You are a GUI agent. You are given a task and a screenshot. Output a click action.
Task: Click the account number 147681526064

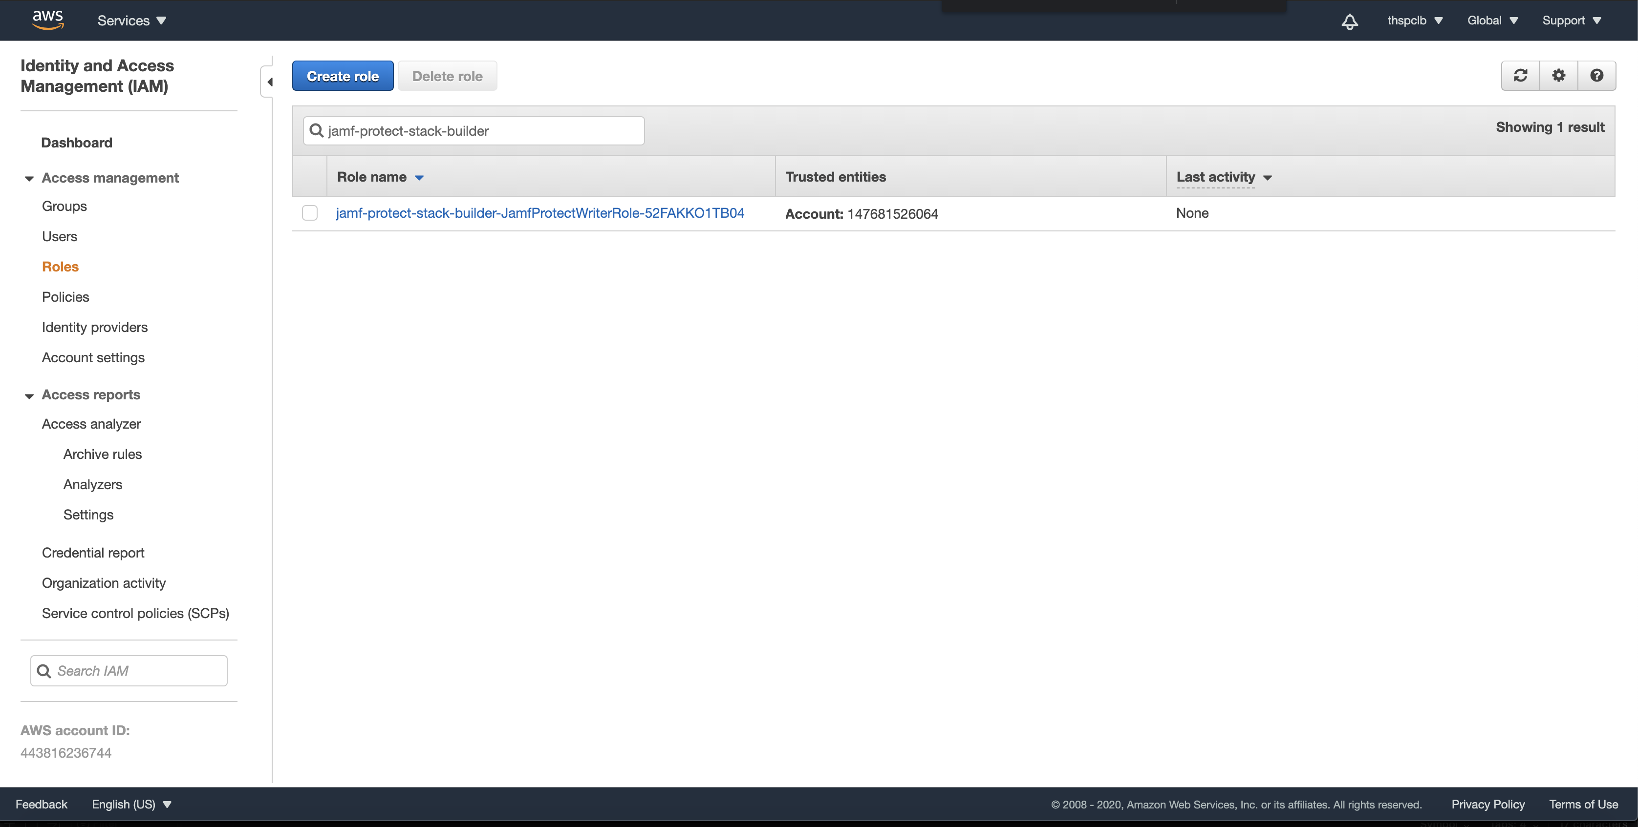[893, 214]
